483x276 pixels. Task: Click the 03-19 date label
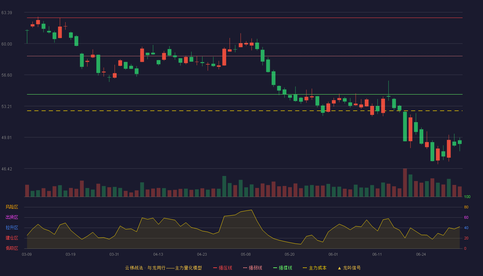[x=70, y=254]
